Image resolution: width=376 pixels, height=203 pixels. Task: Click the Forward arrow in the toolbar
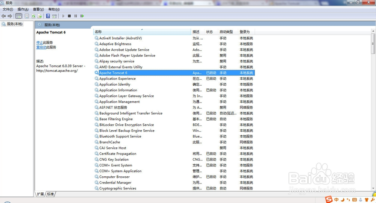pos(10,16)
